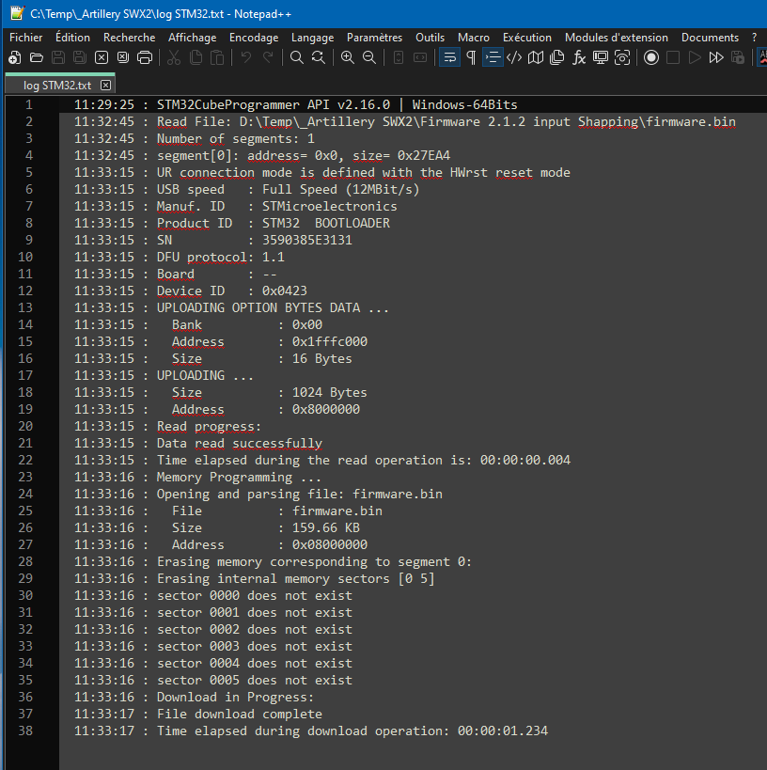Click the text 'Data read successfully'
Image resolution: width=767 pixels, height=770 pixels.
tap(239, 443)
